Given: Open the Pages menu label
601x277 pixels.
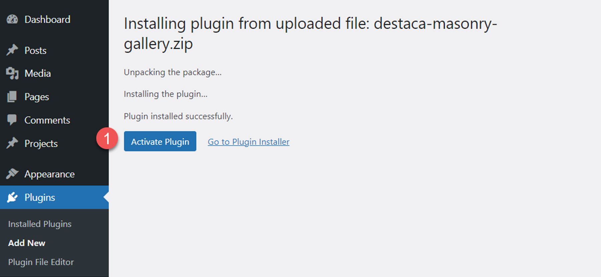Looking at the screenshot, I should pyautogui.click(x=37, y=97).
